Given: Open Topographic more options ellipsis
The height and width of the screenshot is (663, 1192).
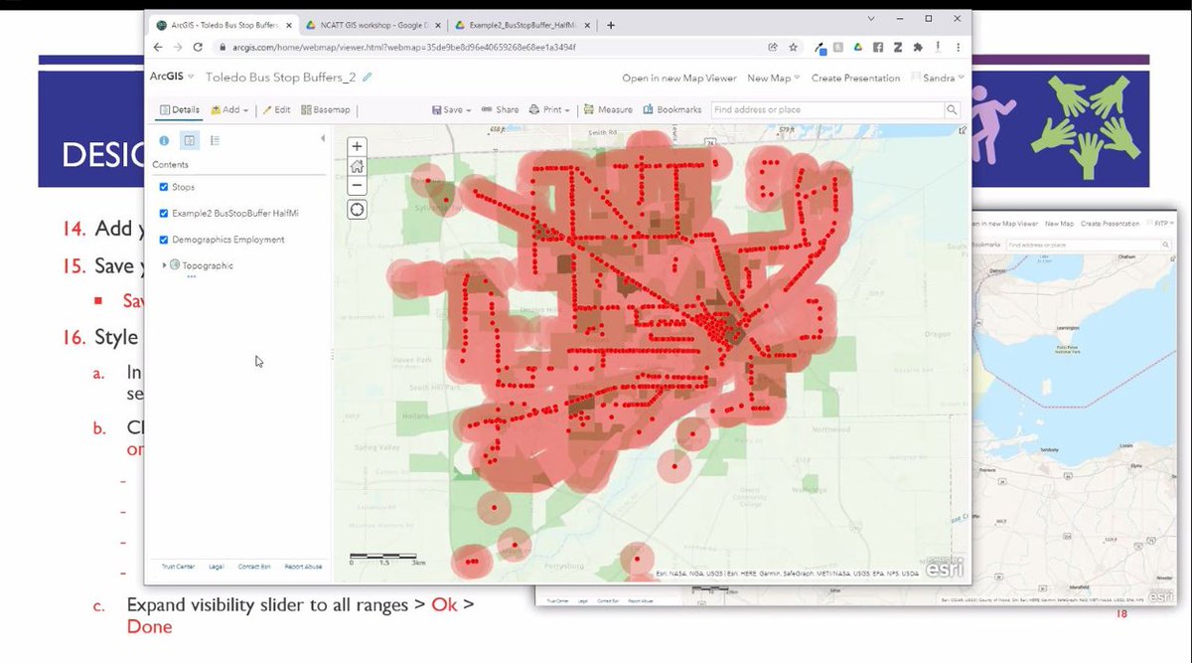Looking at the screenshot, I should pyautogui.click(x=191, y=277).
